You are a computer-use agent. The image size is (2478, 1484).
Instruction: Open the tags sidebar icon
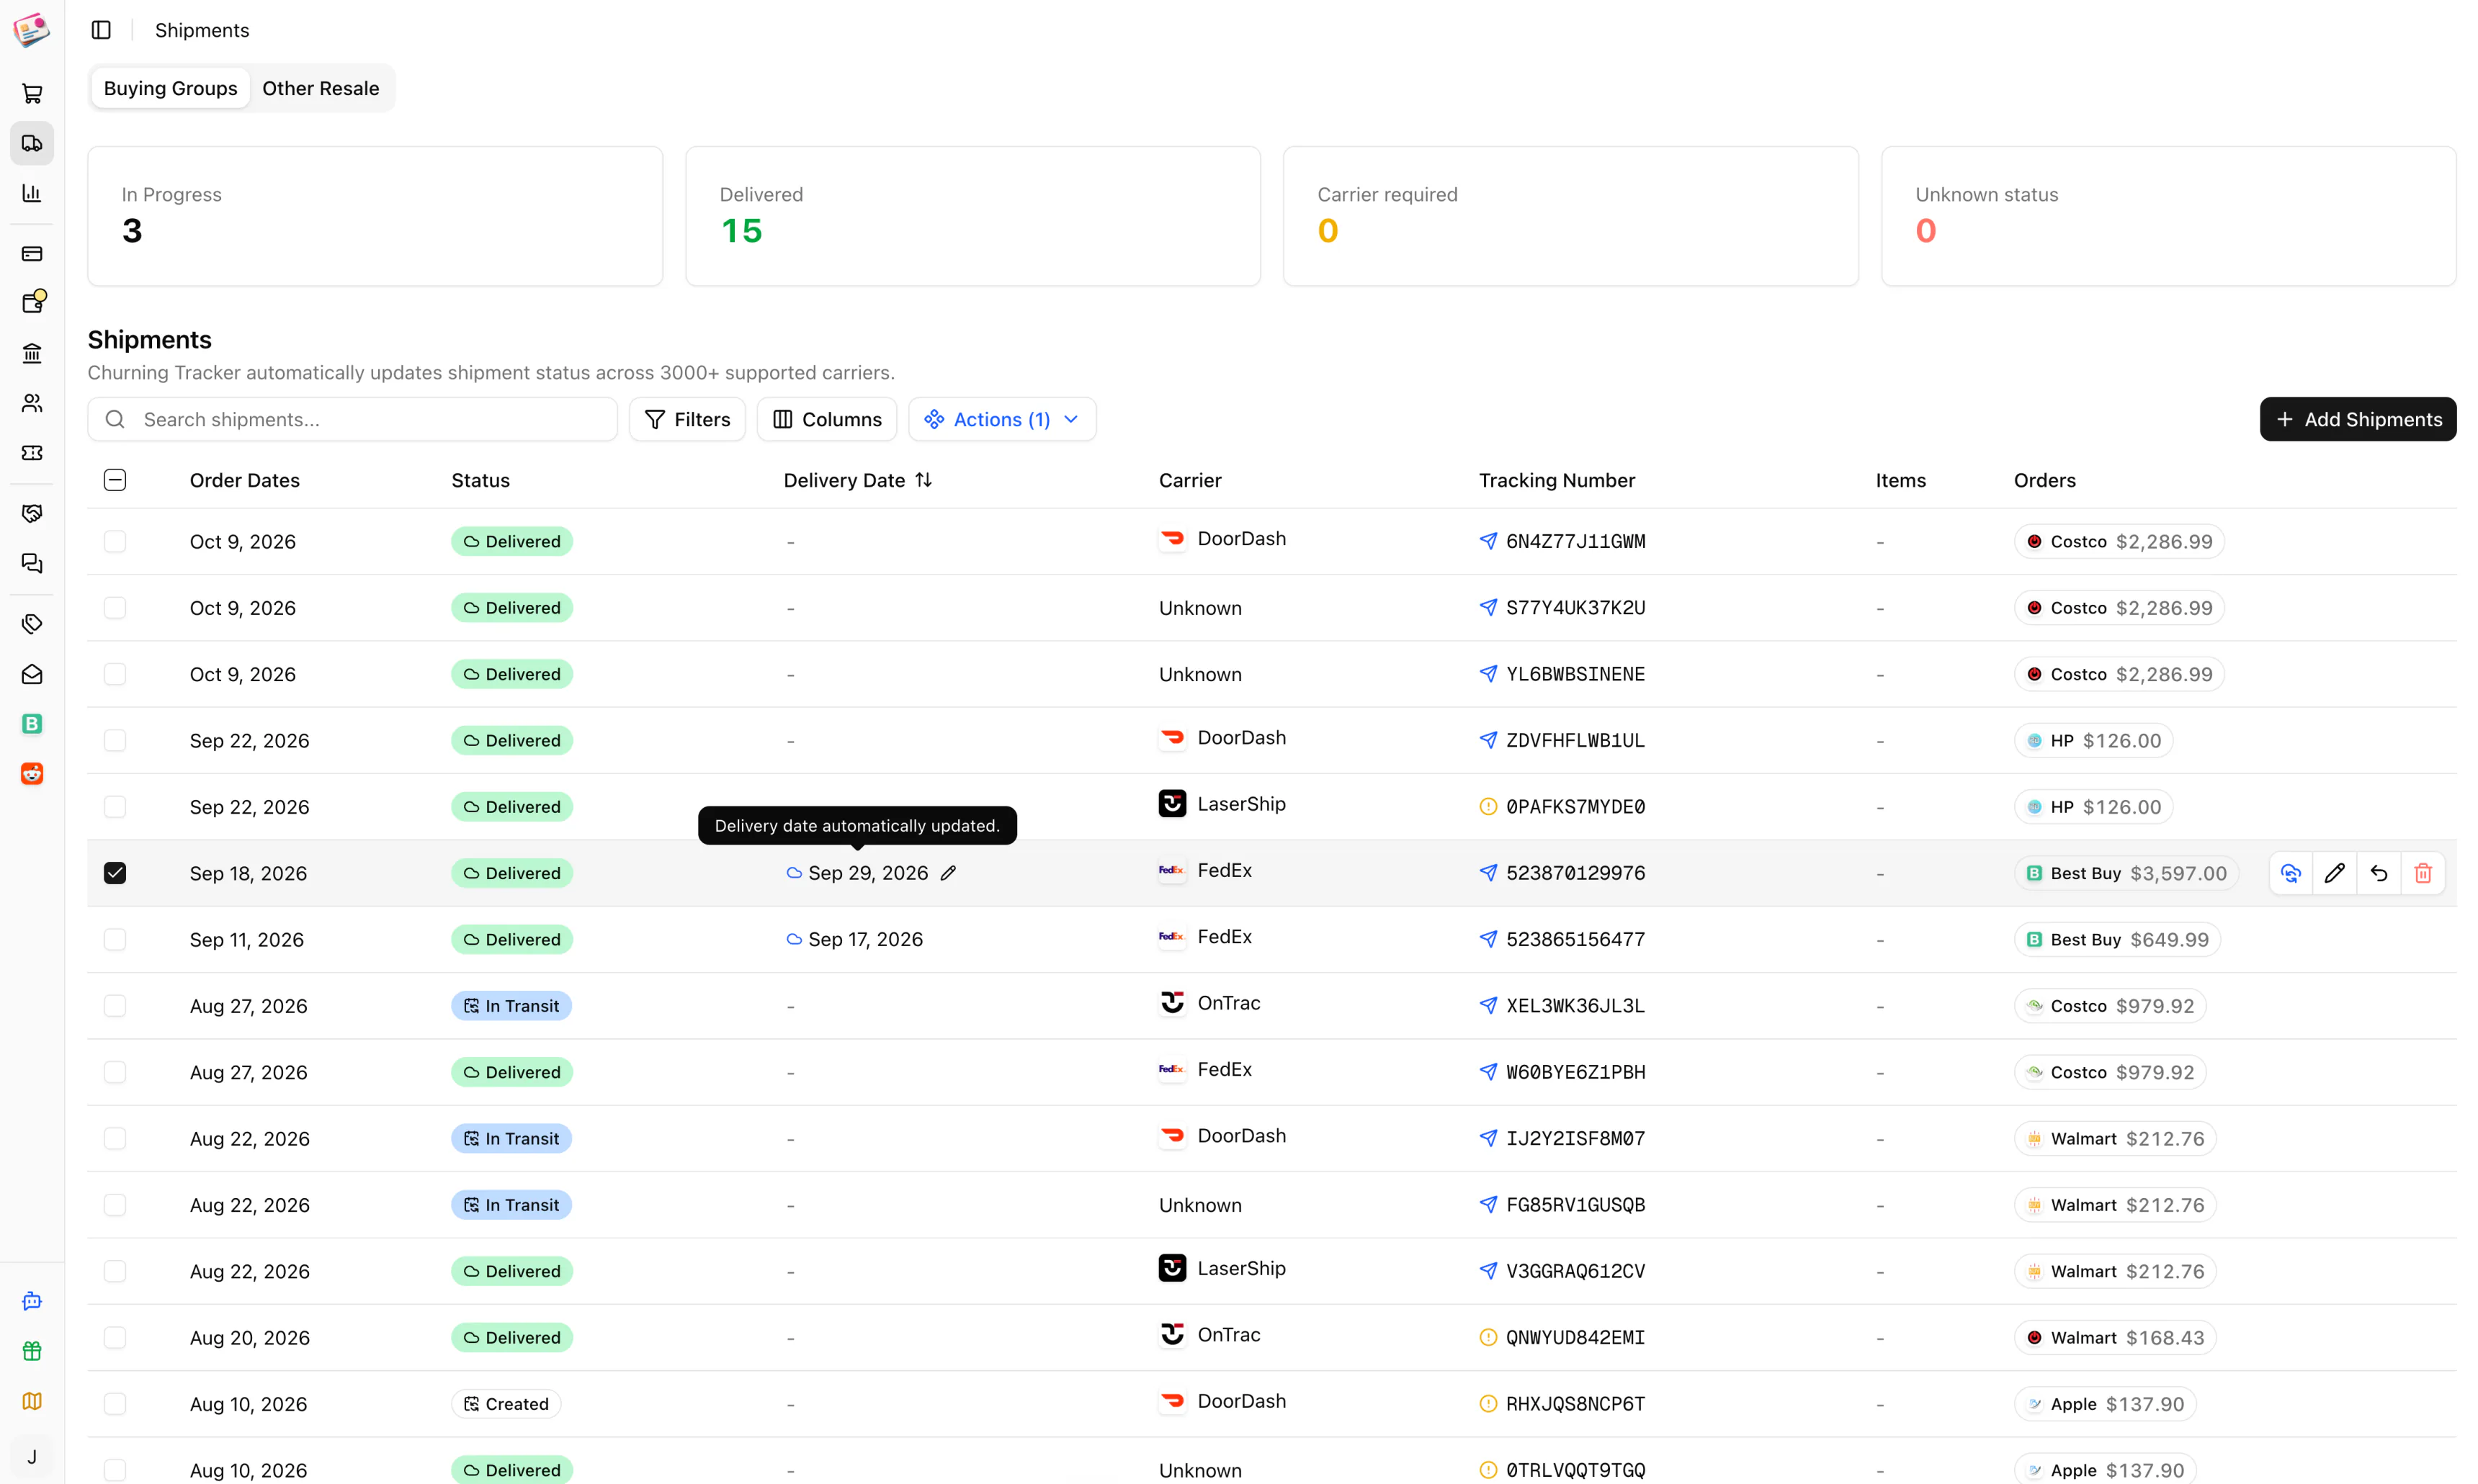pyautogui.click(x=32, y=624)
